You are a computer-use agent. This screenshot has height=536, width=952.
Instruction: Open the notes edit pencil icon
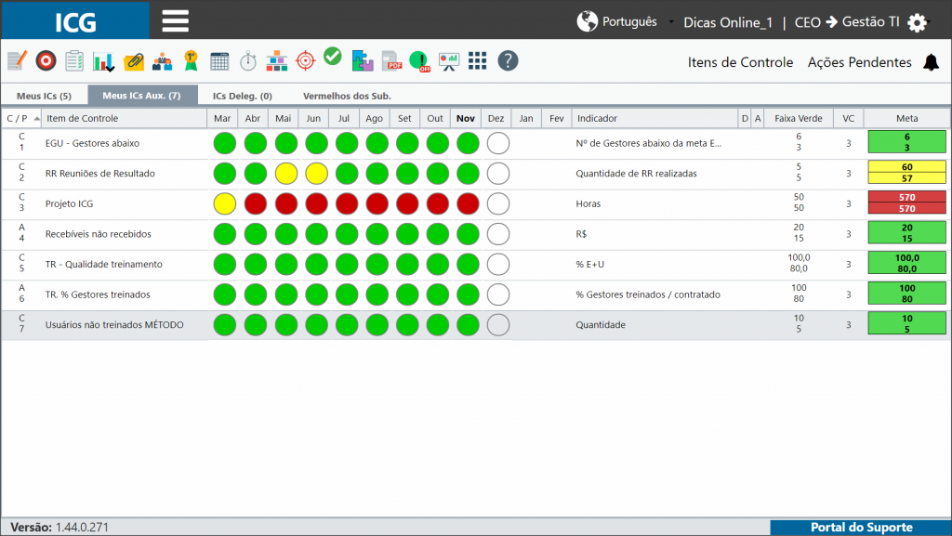tap(17, 60)
